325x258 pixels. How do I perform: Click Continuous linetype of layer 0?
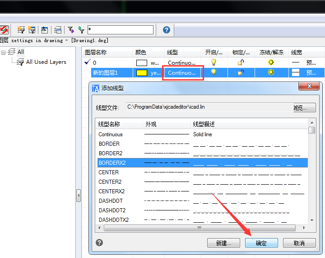(181, 62)
